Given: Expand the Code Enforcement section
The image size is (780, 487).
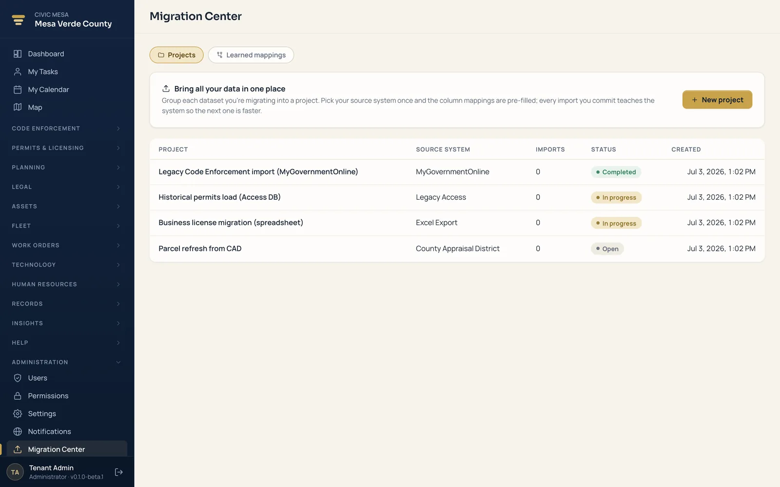Looking at the screenshot, I should click(x=67, y=129).
